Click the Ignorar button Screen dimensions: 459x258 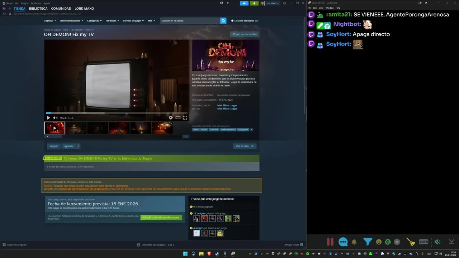coord(69,146)
